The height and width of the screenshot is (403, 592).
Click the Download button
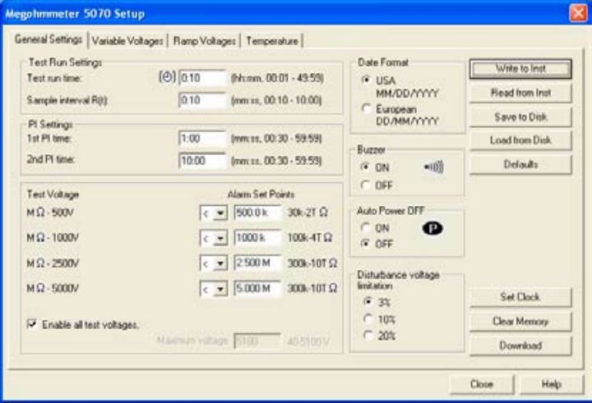[x=520, y=346]
